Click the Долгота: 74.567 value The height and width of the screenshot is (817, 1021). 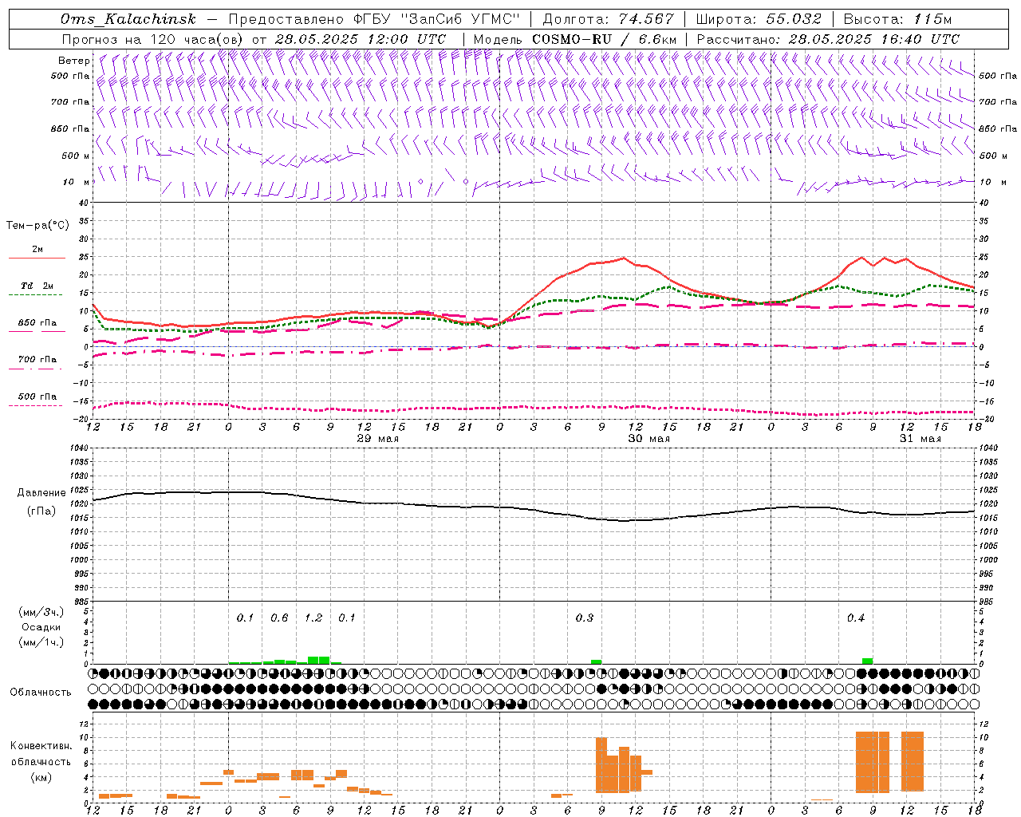click(x=609, y=19)
